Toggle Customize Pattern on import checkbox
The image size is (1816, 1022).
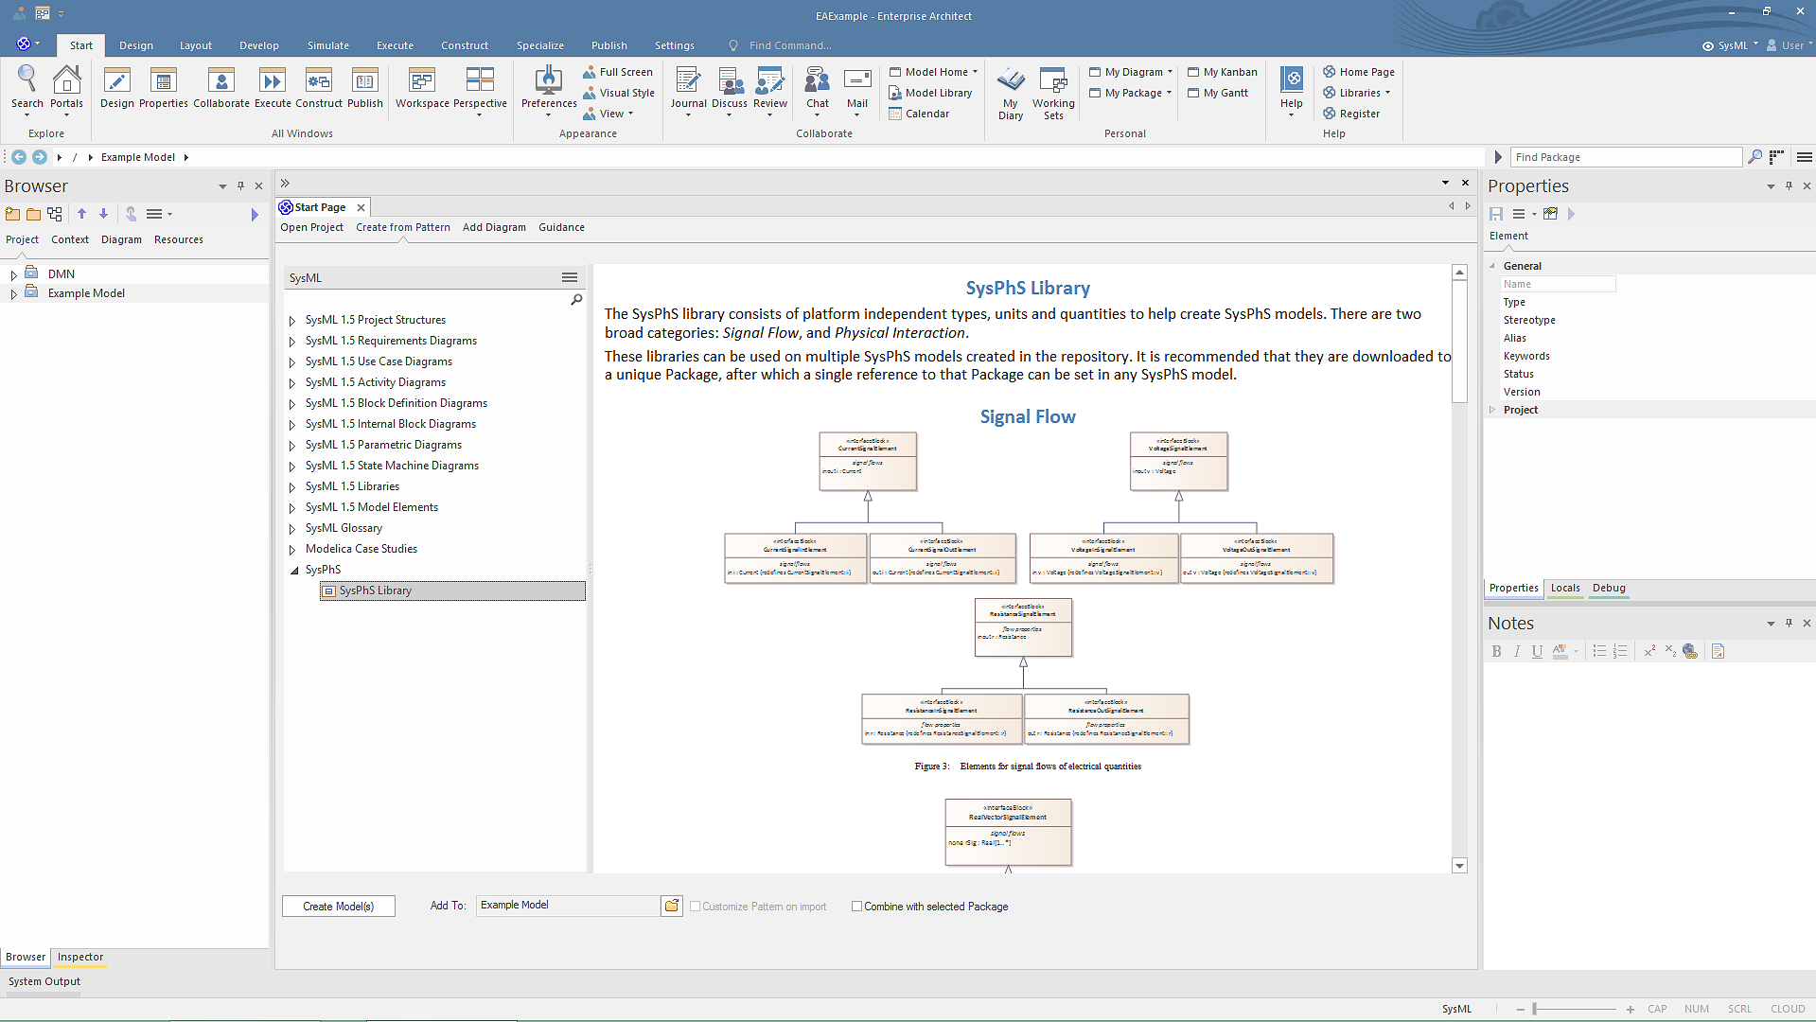click(696, 907)
